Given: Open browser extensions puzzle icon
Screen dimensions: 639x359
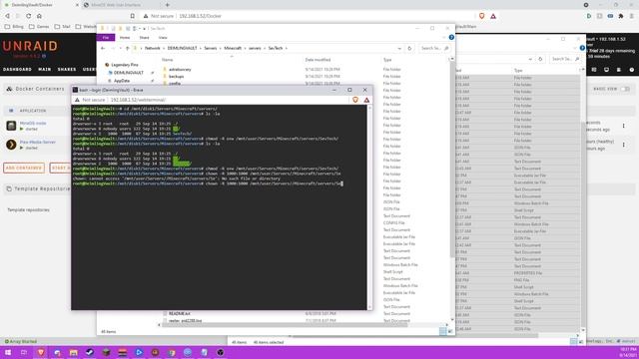Looking at the screenshot, I should pos(621,16).
